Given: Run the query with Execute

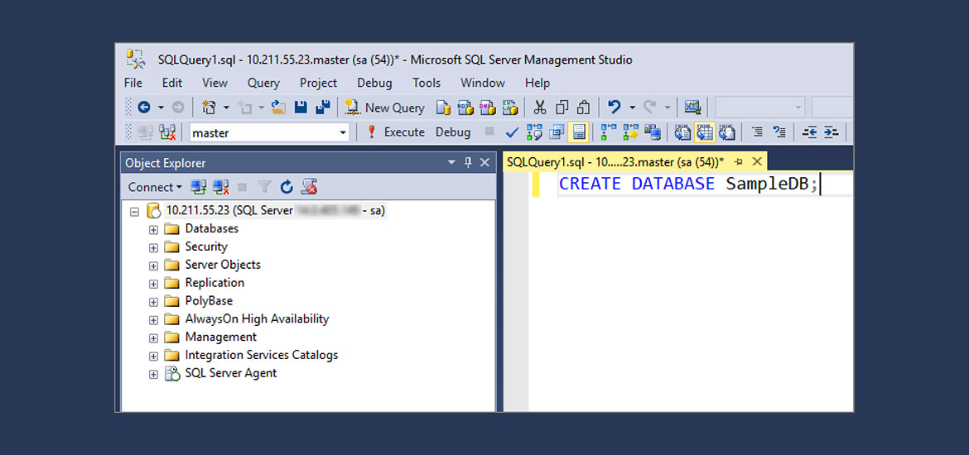Looking at the screenshot, I should pos(396,132).
